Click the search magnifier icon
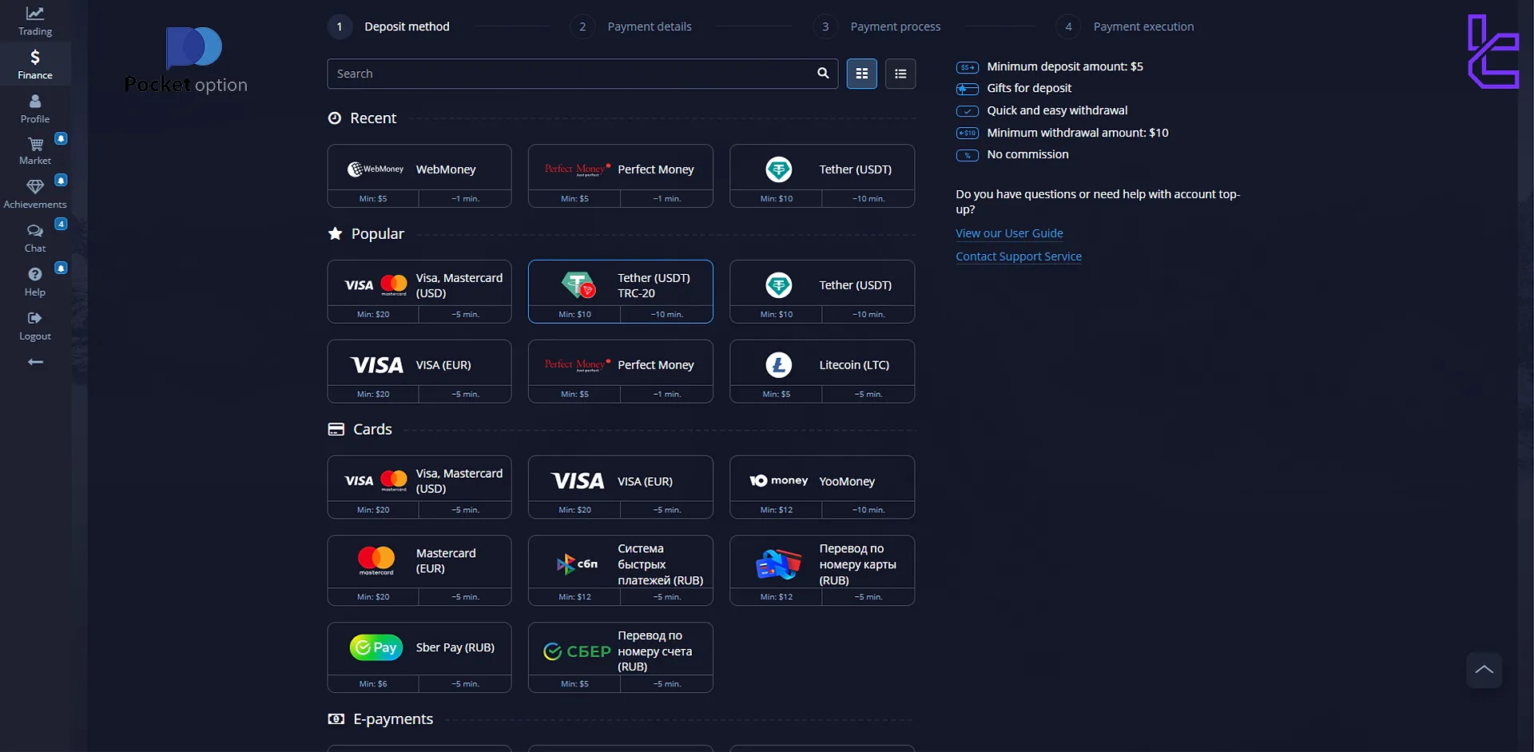The height and width of the screenshot is (752, 1534). (x=823, y=74)
